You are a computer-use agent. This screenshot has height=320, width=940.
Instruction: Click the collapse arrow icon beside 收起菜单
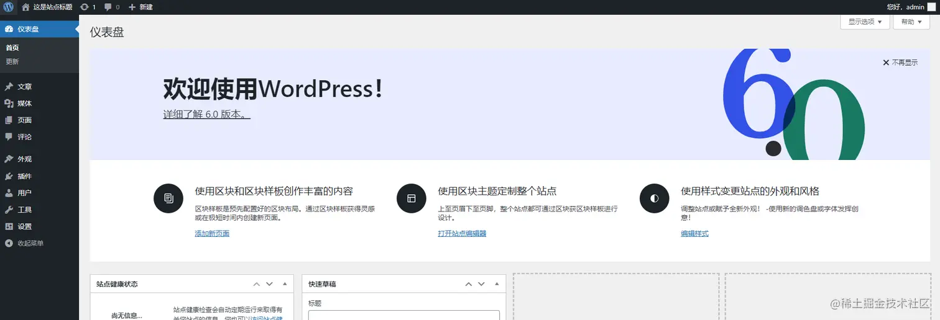[x=9, y=243]
